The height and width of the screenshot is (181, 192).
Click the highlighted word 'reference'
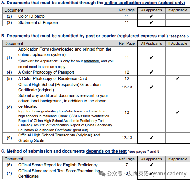[91, 61]
